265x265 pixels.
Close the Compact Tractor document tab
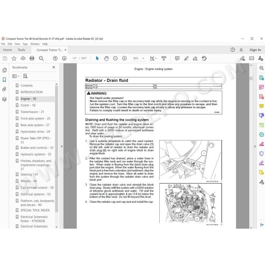[65, 50]
